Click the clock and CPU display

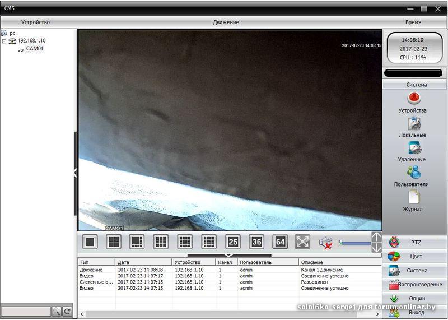(414, 48)
